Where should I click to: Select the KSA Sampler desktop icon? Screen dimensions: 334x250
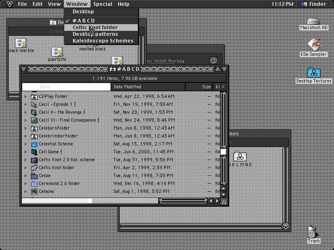[314, 45]
